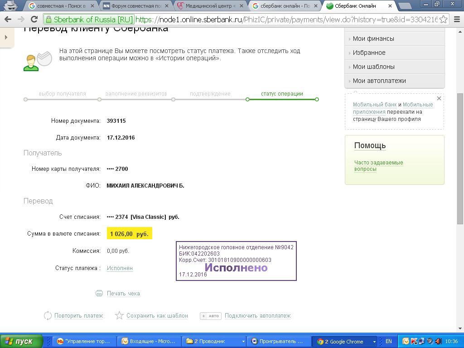Click the printer icon beside Печать чека
The image size is (464, 348).
99,293
